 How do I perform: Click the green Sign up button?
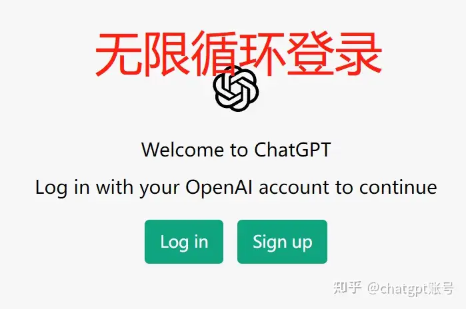click(282, 241)
